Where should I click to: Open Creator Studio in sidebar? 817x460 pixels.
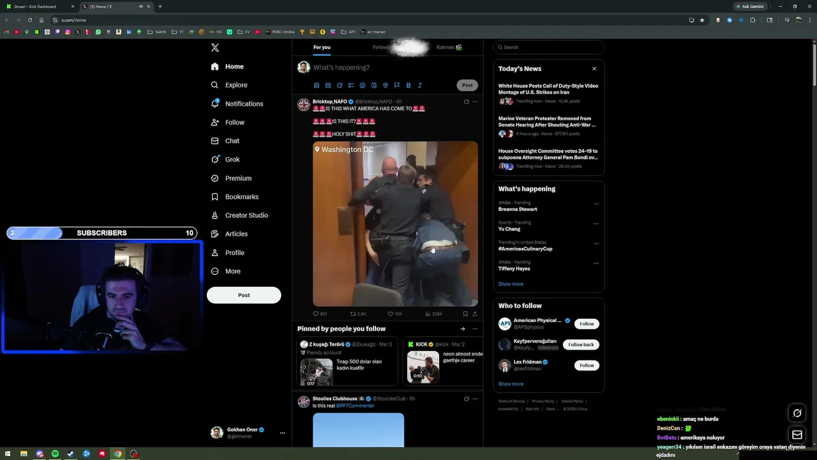tap(239, 215)
